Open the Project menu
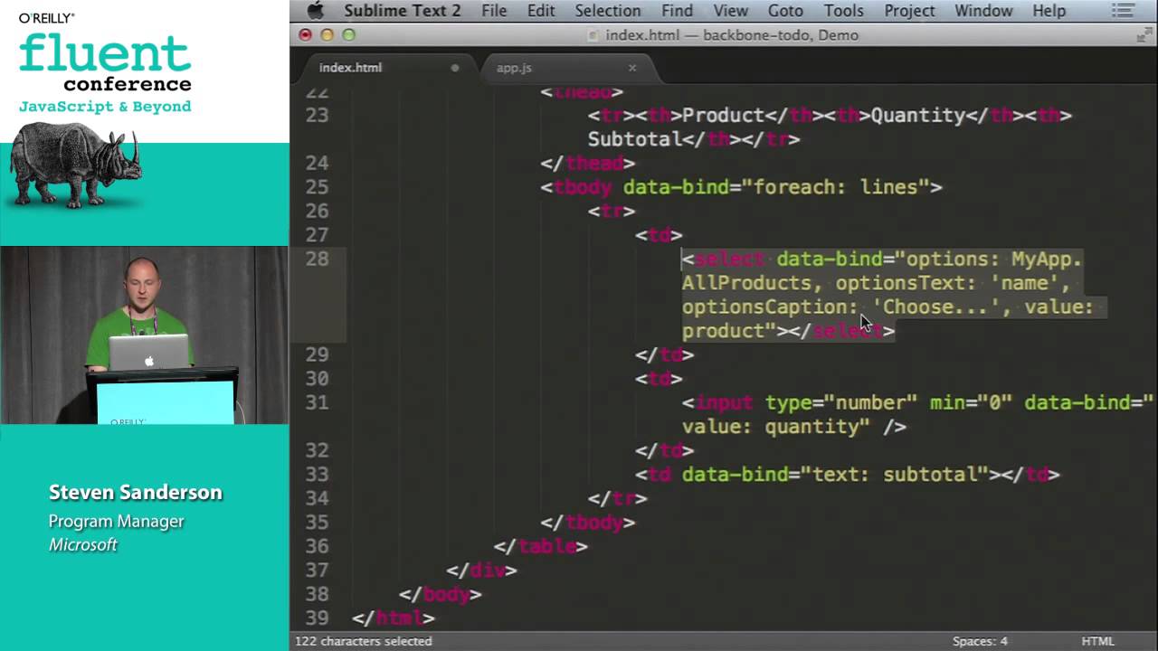 click(909, 11)
